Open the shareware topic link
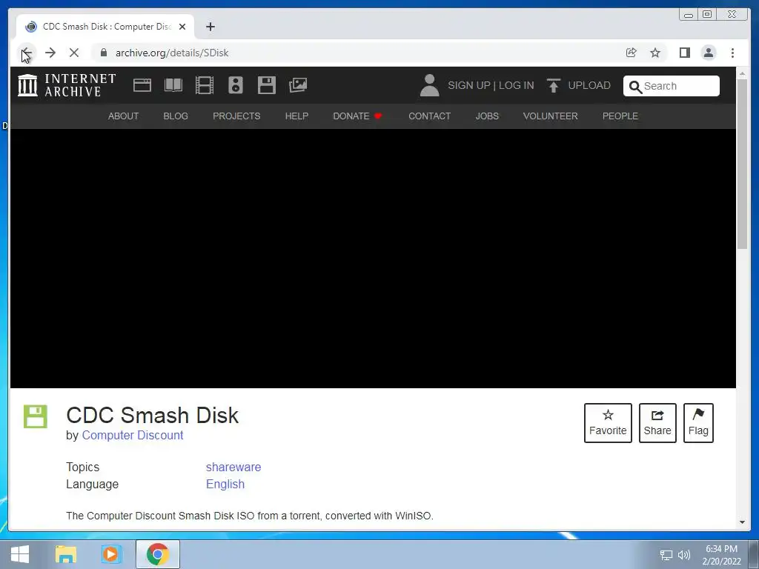This screenshot has height=569, width=759. pos(233,467)
